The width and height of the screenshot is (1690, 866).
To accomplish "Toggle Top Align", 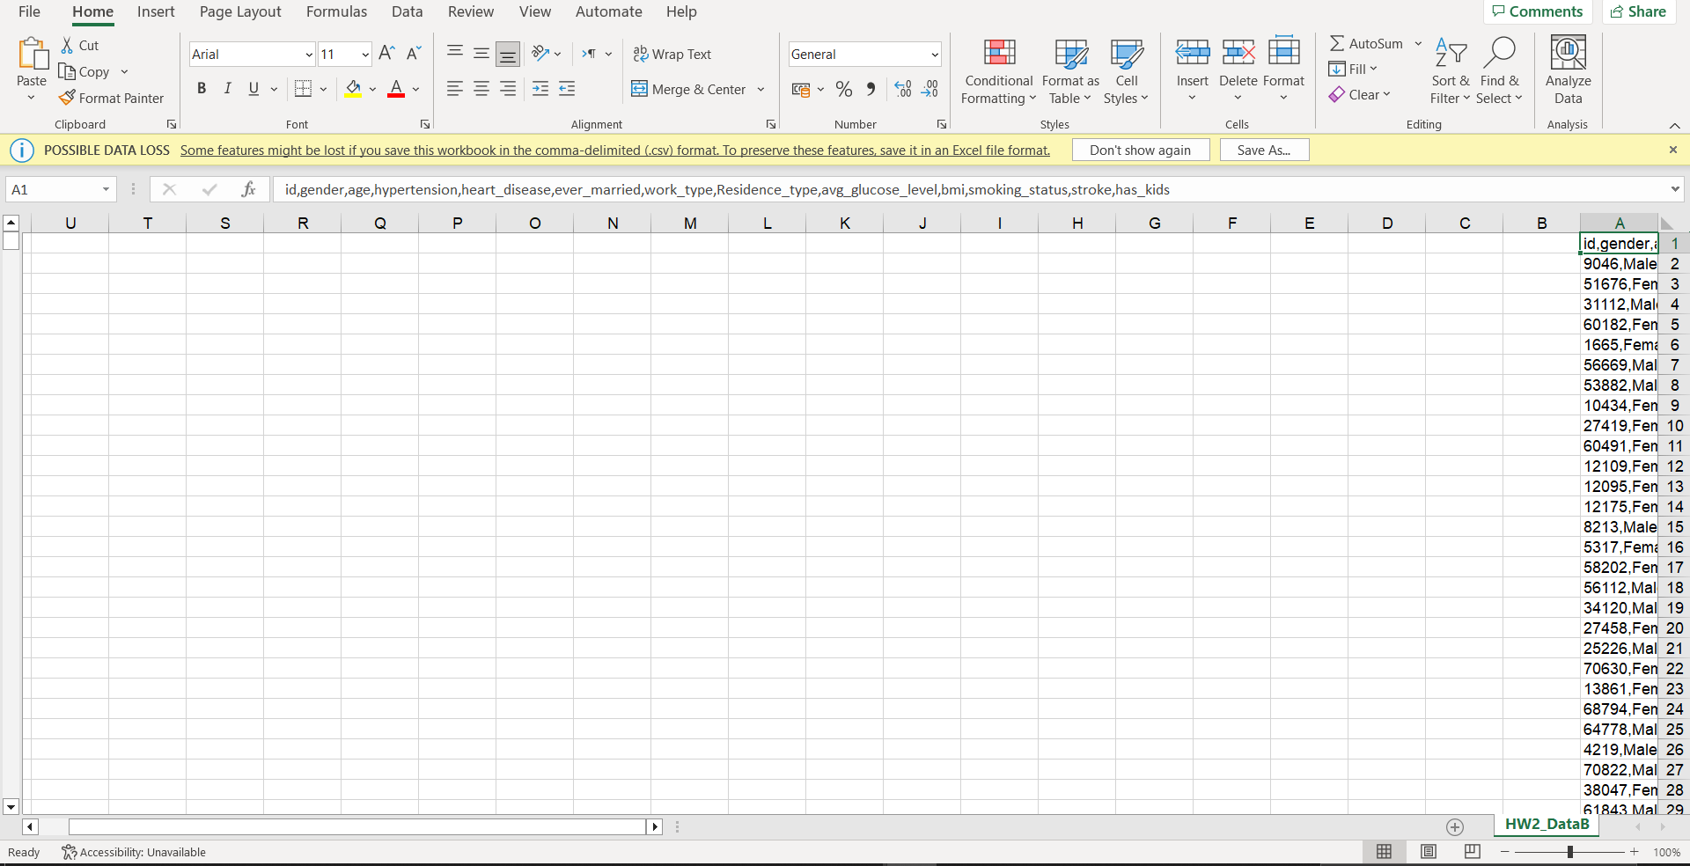I will [455, 54].
